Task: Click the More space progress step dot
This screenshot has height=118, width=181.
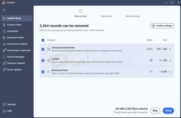Action: point(107,11)
